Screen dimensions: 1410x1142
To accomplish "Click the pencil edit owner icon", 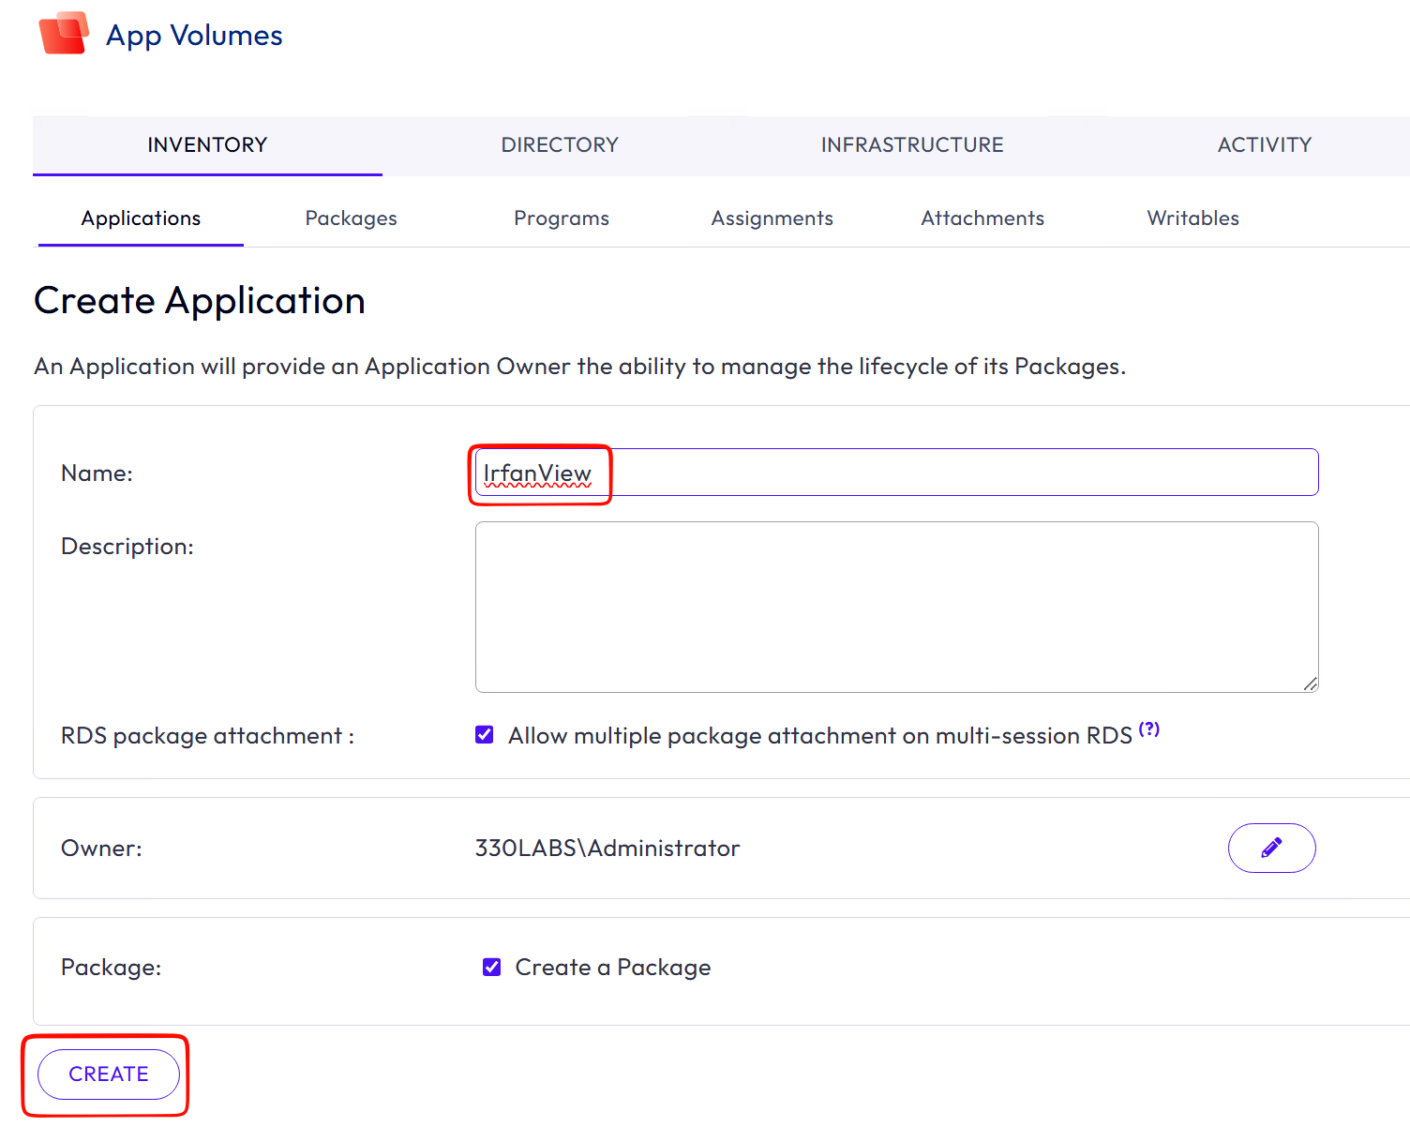I will point(1271,848).
